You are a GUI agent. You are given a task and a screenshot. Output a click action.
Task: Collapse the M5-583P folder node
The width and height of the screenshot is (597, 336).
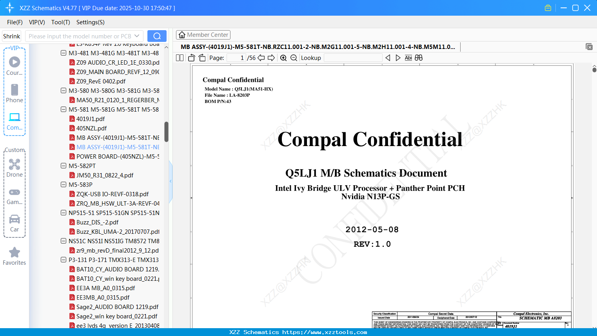point(64,184)
